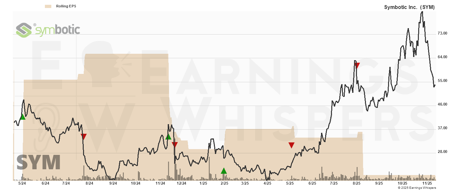This screenshot has width=449, height=192.
Task: Click the 46.00 price axis label
Action: coord(442,104)
